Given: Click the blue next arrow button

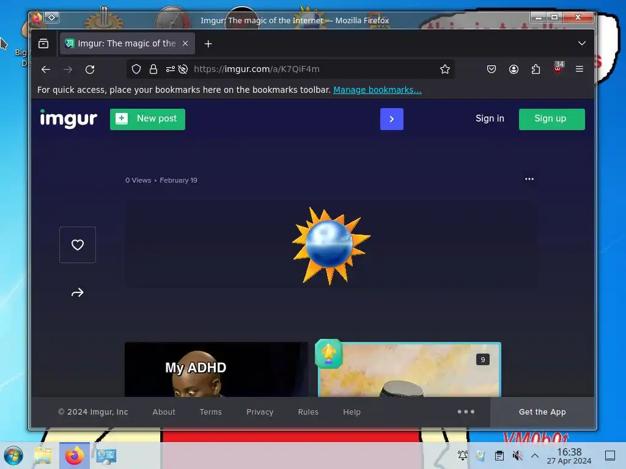Looking at the screenshot, I should coord(392,119).
